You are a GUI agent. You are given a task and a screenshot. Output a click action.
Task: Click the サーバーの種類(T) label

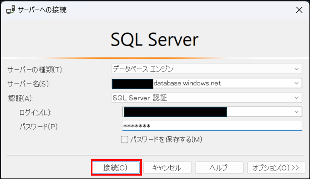(35, 70)
